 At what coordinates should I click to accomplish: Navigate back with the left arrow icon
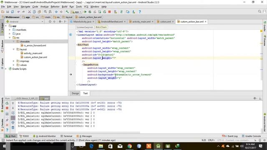point(56,12)
